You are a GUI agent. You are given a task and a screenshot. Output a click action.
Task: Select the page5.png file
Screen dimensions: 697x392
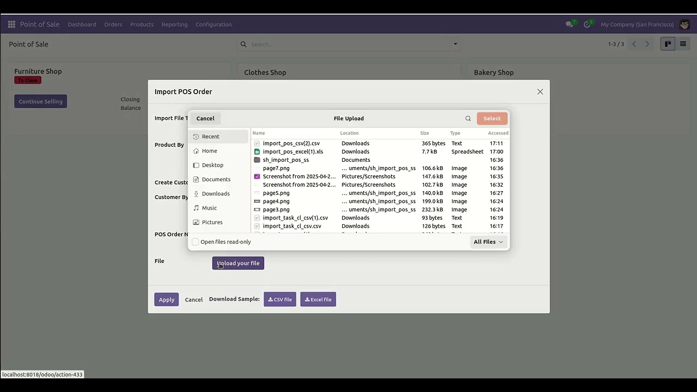click(380, 193)
